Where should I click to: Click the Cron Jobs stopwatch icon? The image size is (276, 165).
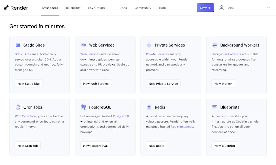pyautogui.click(x=18, y=107)
